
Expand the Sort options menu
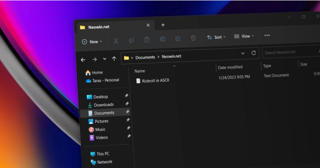click(x=216, y=37)
